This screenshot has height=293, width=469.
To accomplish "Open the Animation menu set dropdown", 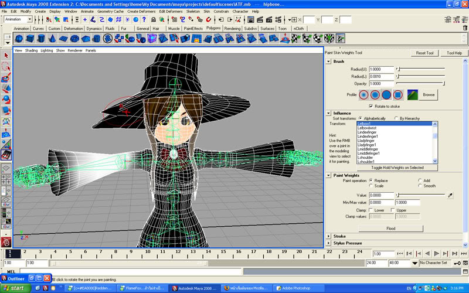I will 30,19.
